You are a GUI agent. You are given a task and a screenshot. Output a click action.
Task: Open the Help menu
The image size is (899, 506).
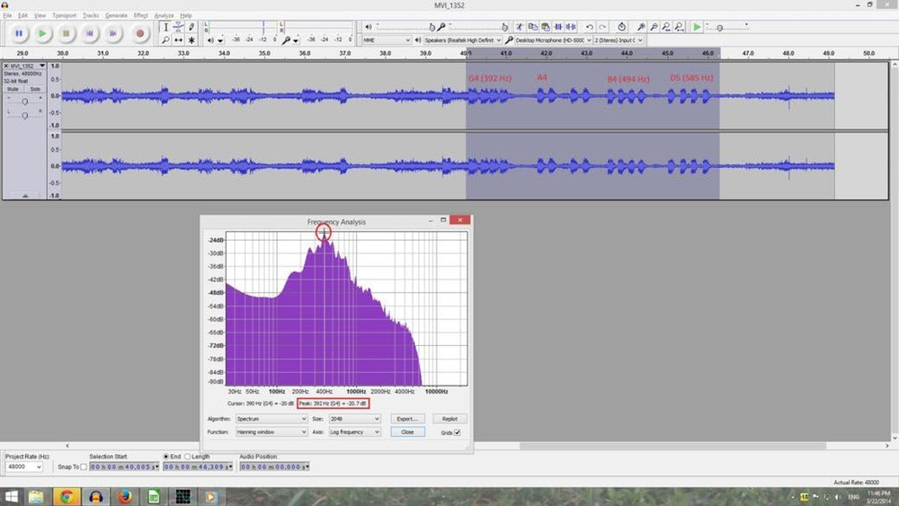[186, 15]
